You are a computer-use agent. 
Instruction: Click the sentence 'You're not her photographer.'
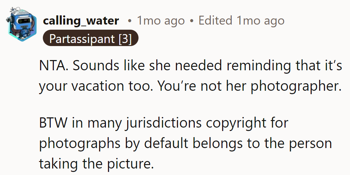click(250, 86)
